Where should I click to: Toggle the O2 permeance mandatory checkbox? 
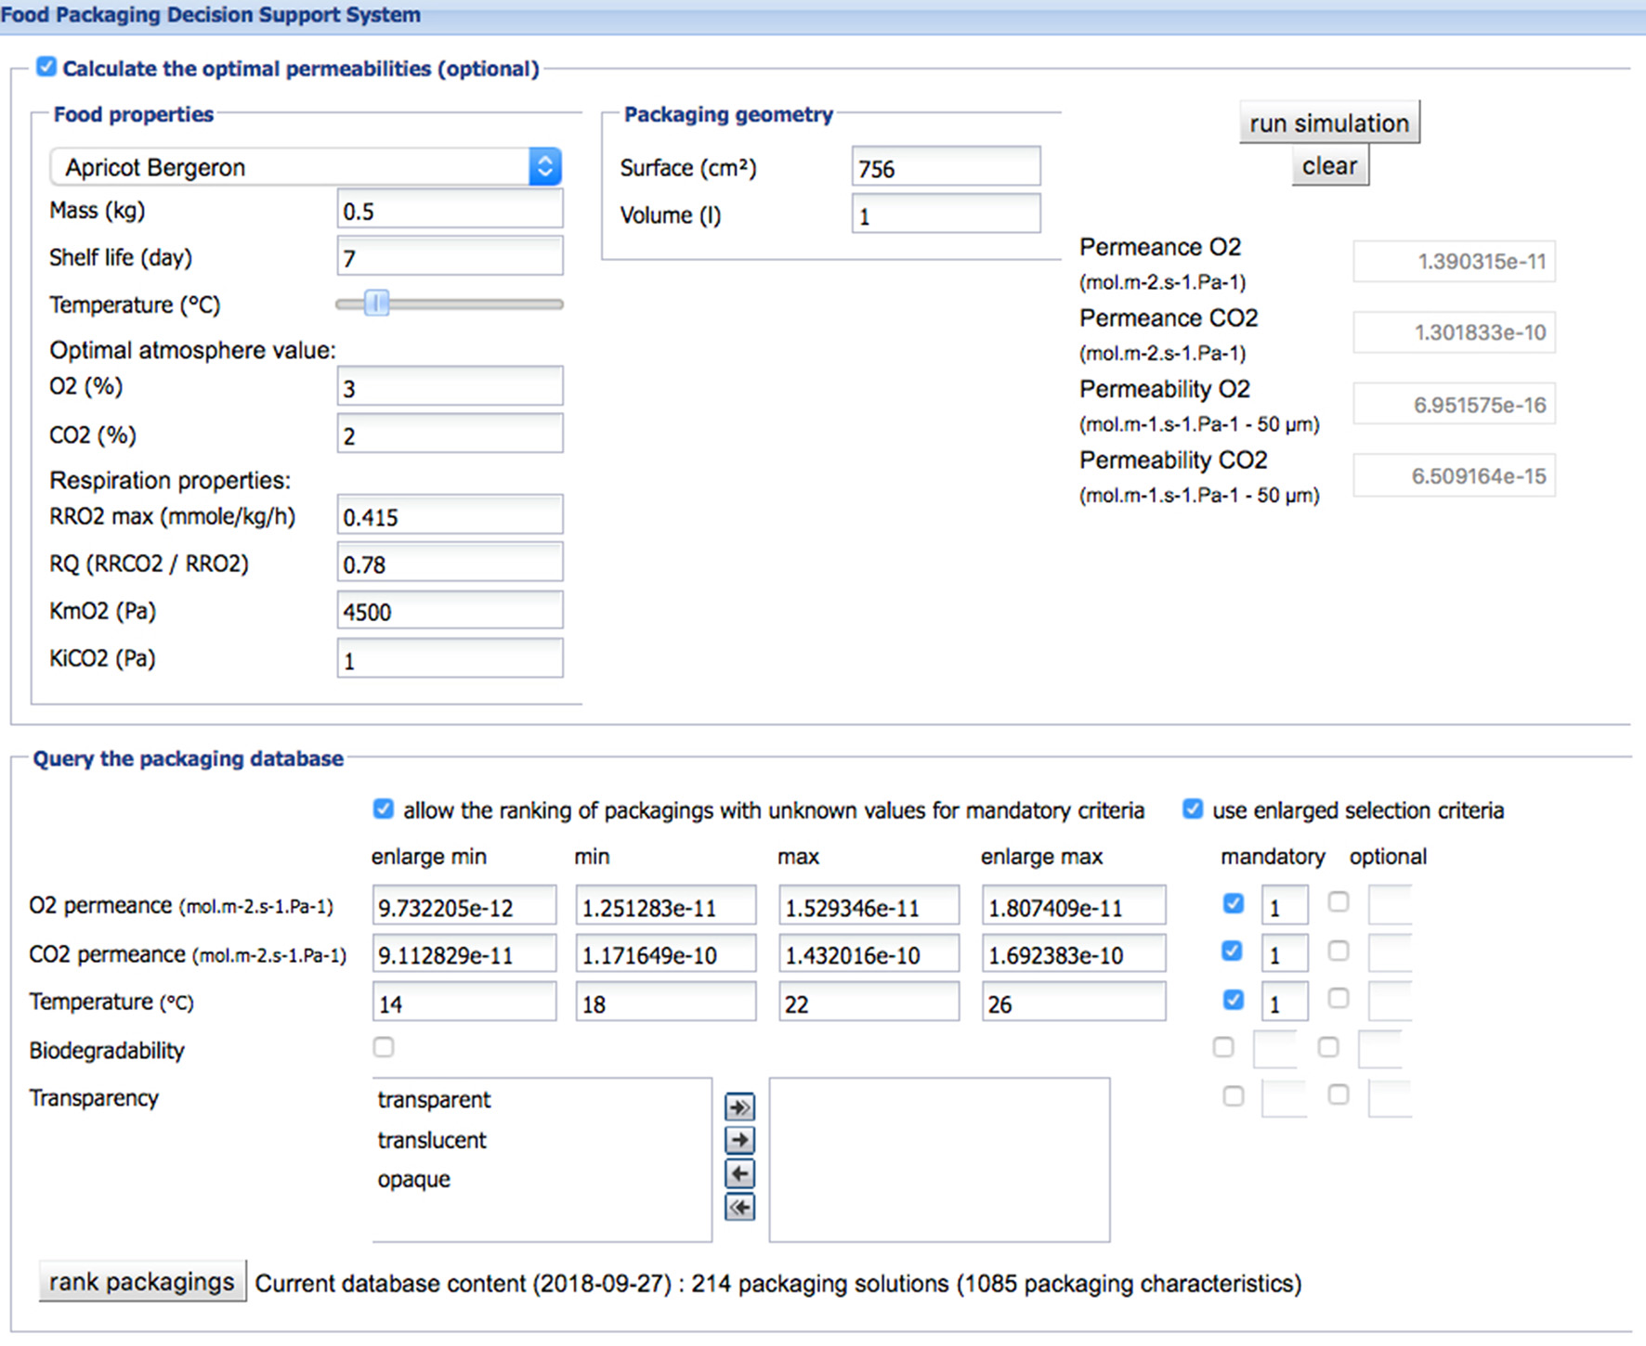[1232, 903]
